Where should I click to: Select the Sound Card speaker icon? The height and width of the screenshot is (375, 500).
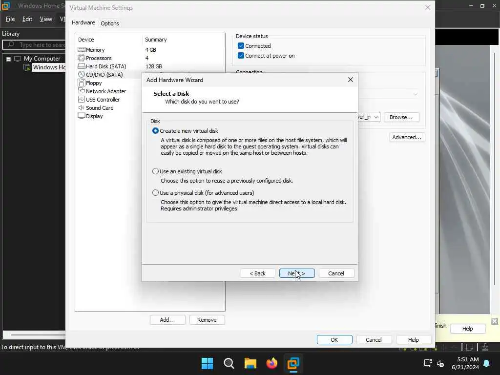[x=82, y=107]
